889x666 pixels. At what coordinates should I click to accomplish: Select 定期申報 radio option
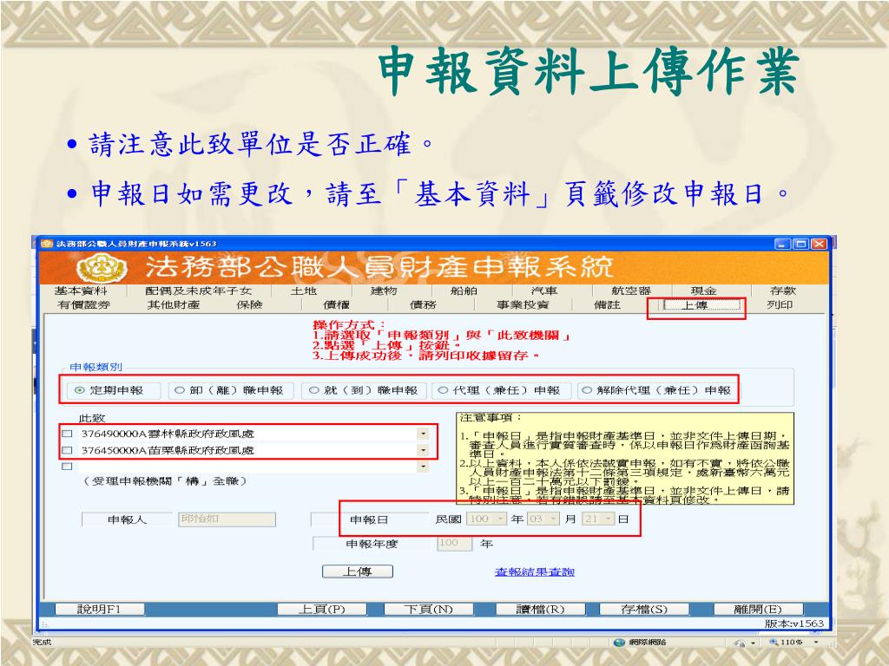(79, 390)
